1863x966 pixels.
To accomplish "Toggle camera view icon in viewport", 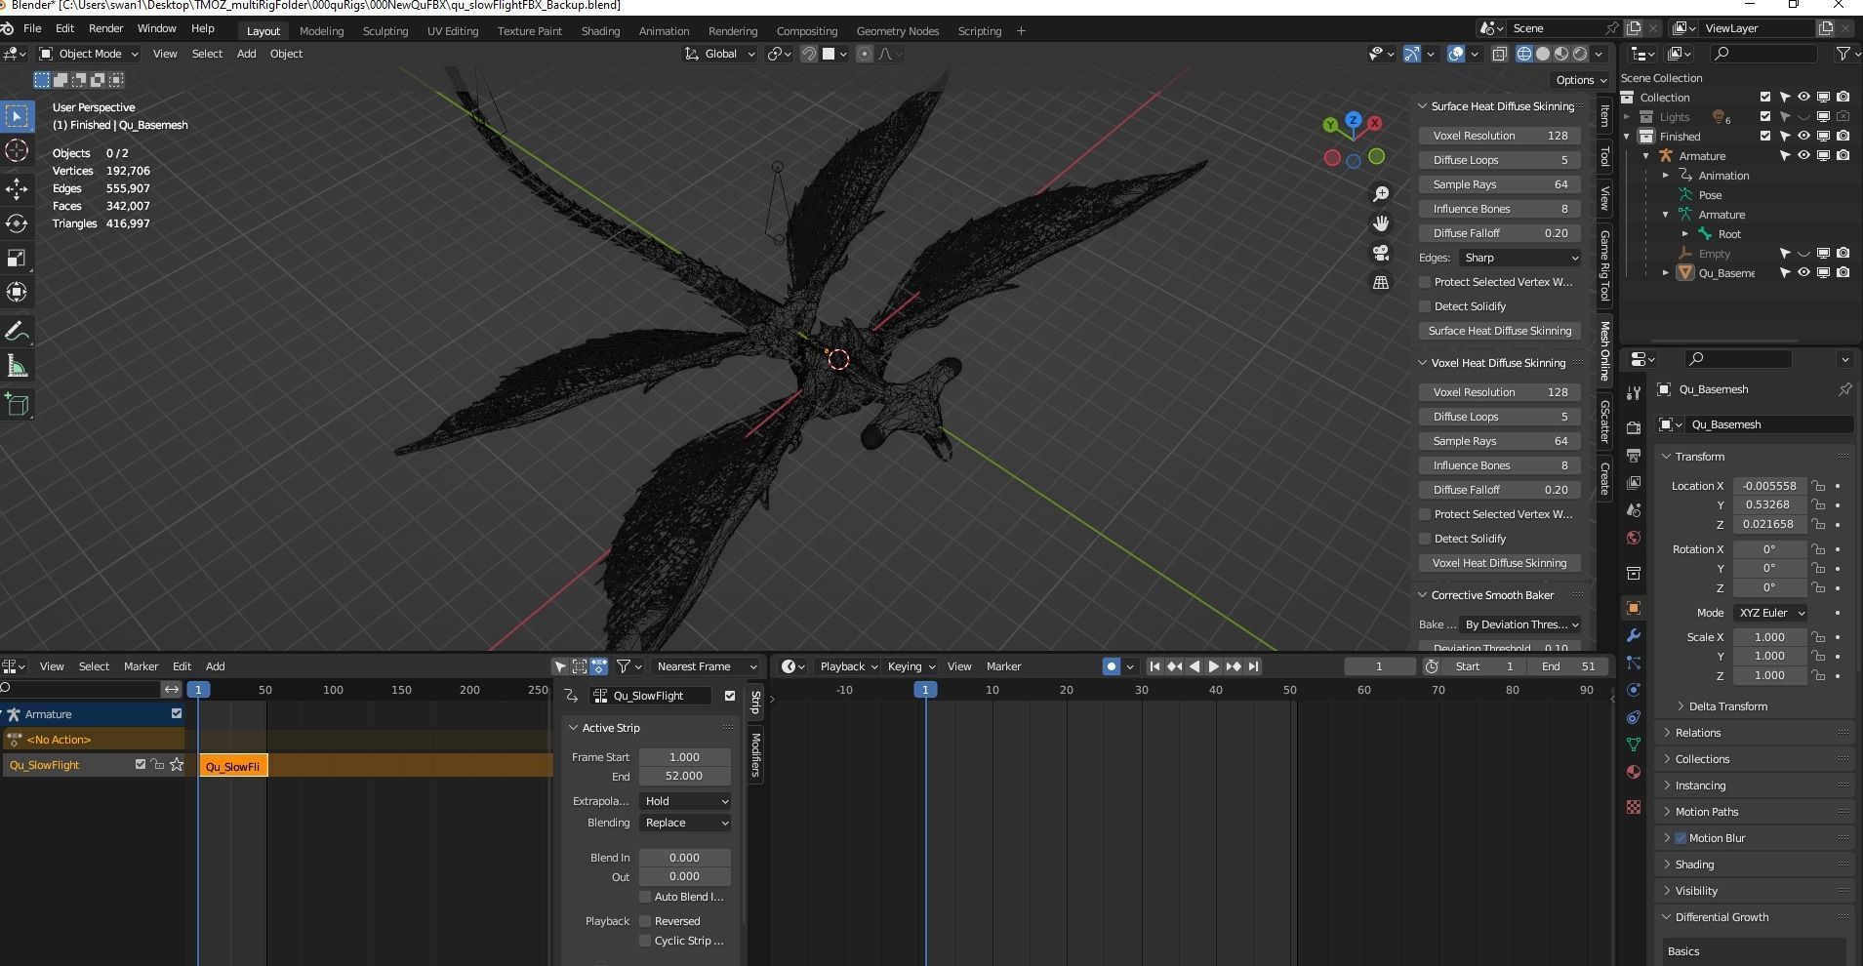I will point(1381,253).
